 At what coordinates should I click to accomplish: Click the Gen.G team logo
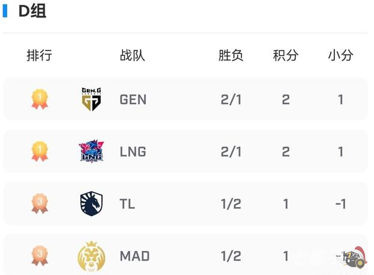[x=92, y=99]
